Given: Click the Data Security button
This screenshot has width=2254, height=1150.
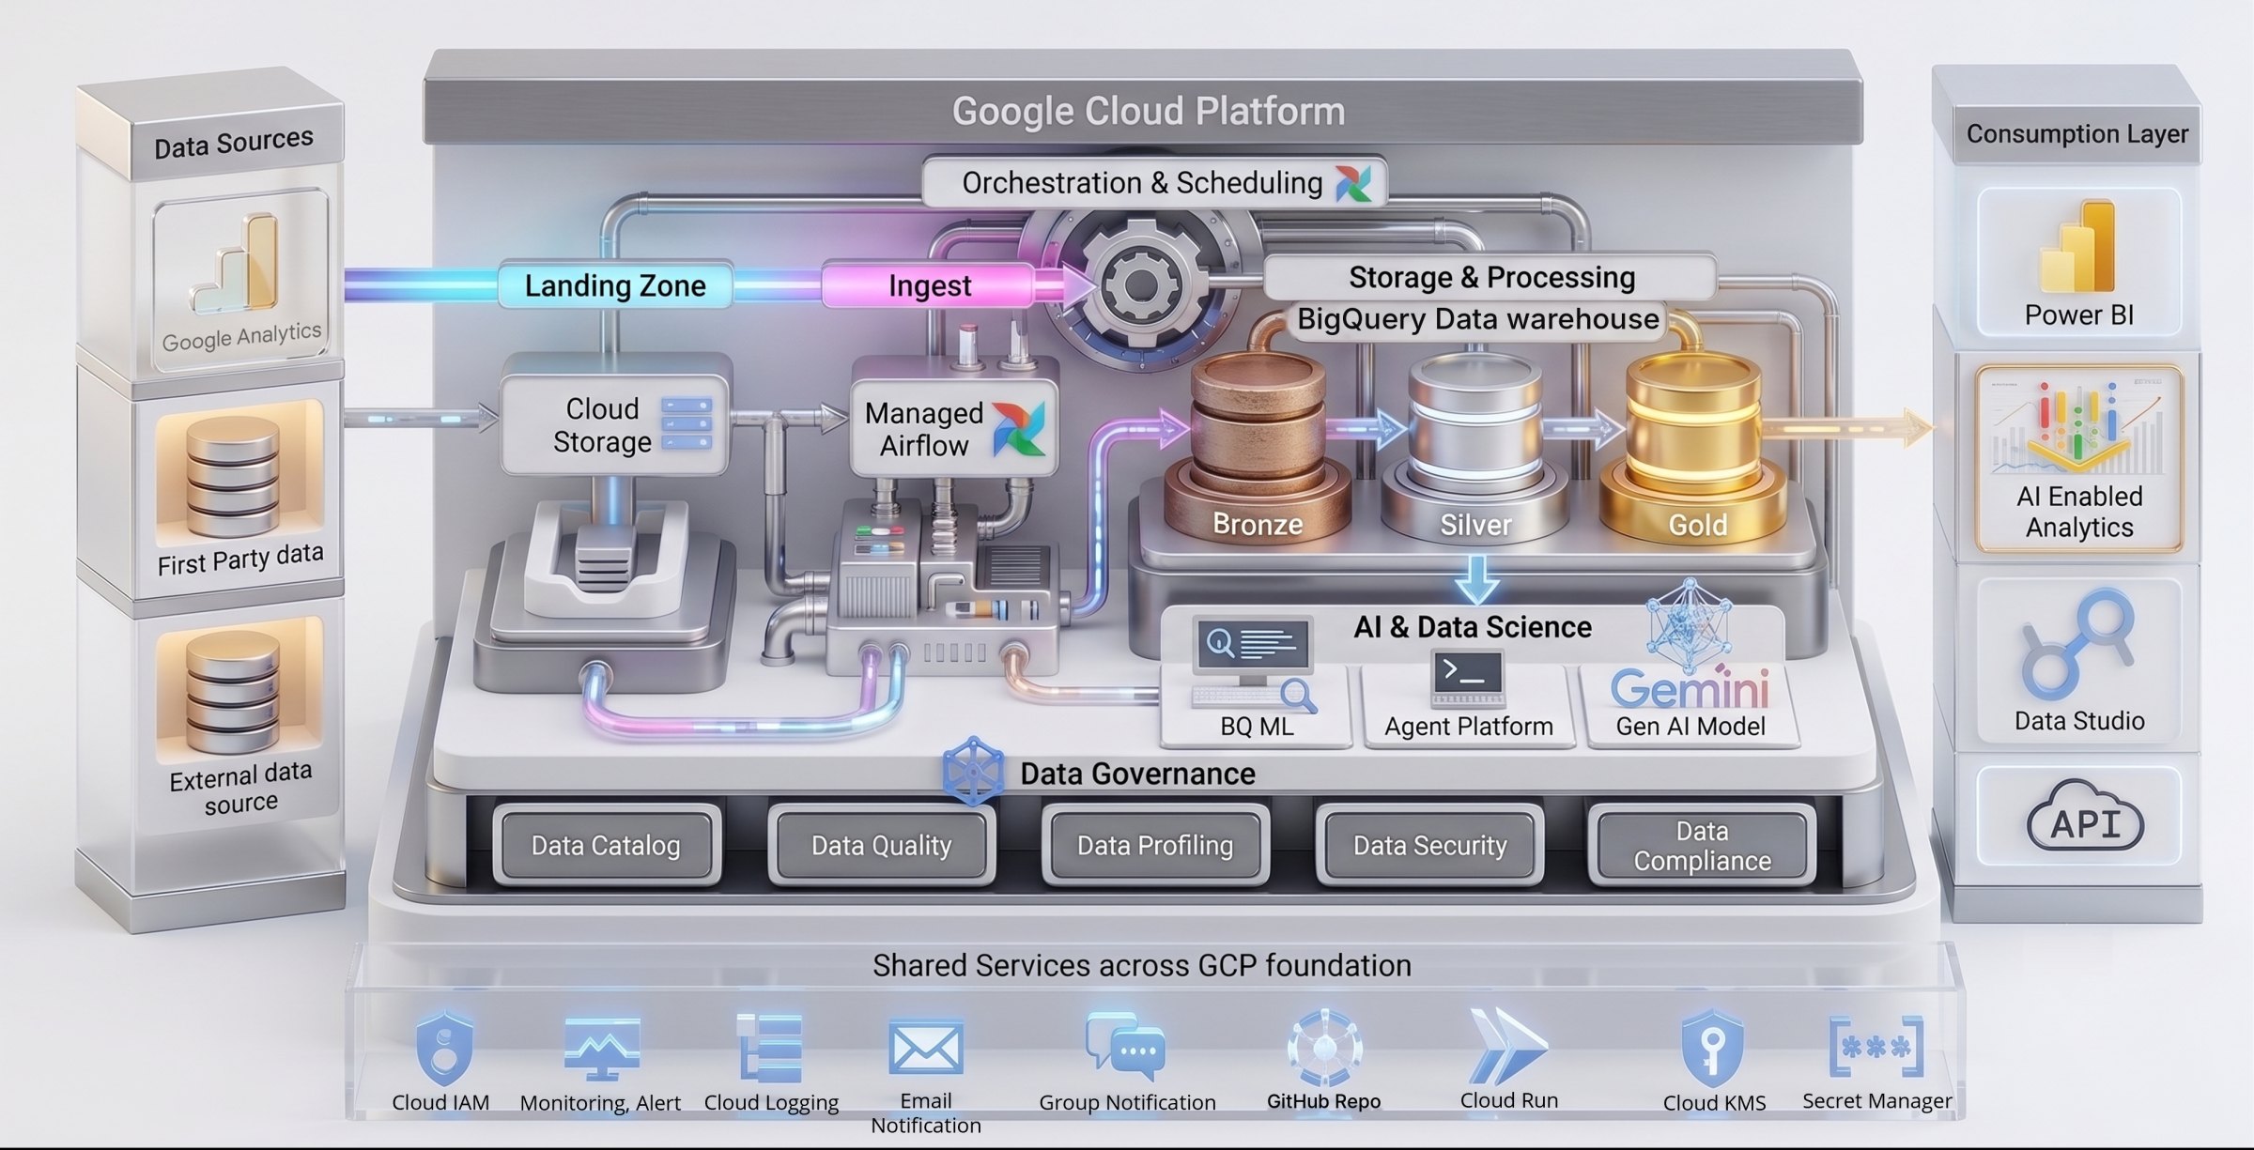Looking at the screenshot, I should point(1429,846).
